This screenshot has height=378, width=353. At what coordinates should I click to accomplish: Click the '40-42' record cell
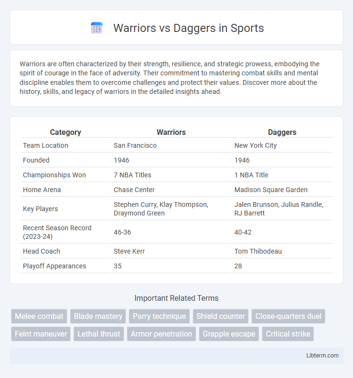(282, 232)
